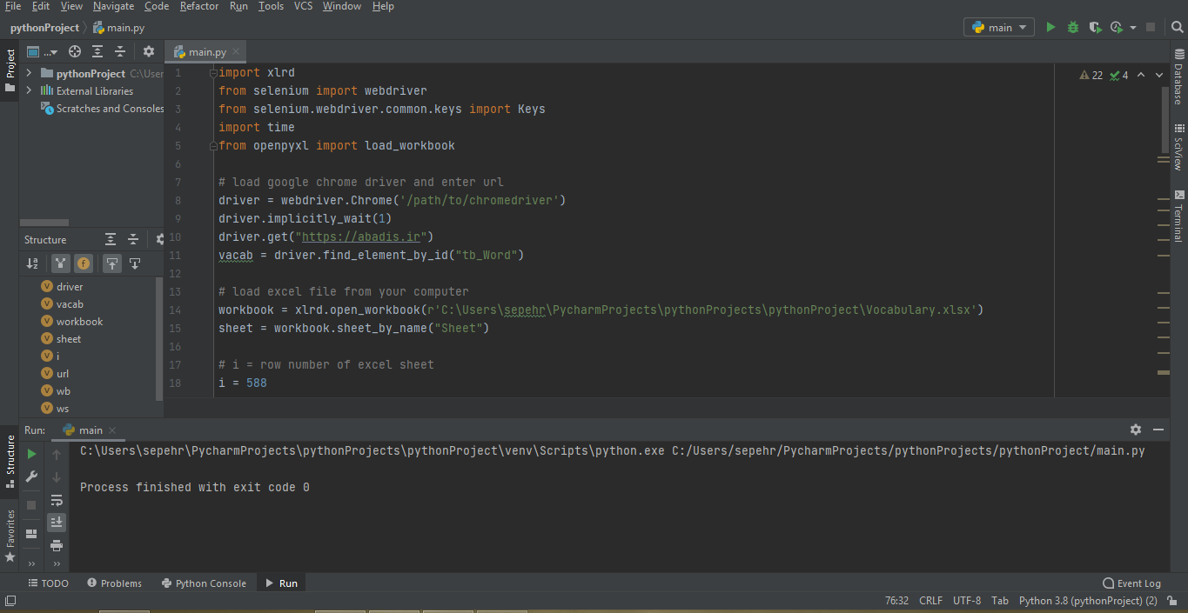This screenshot has width=1188, height=613.
Task: Start debugging with the green bug icon
Action: click(x=1073, y=28)
